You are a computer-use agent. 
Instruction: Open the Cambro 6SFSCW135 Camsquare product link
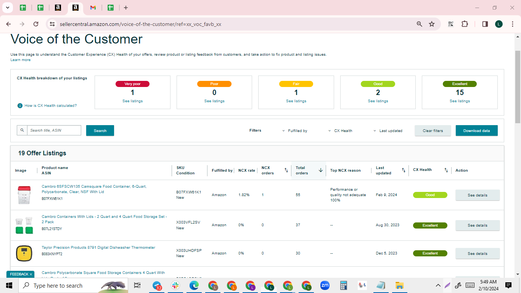(x=94, y=189)
